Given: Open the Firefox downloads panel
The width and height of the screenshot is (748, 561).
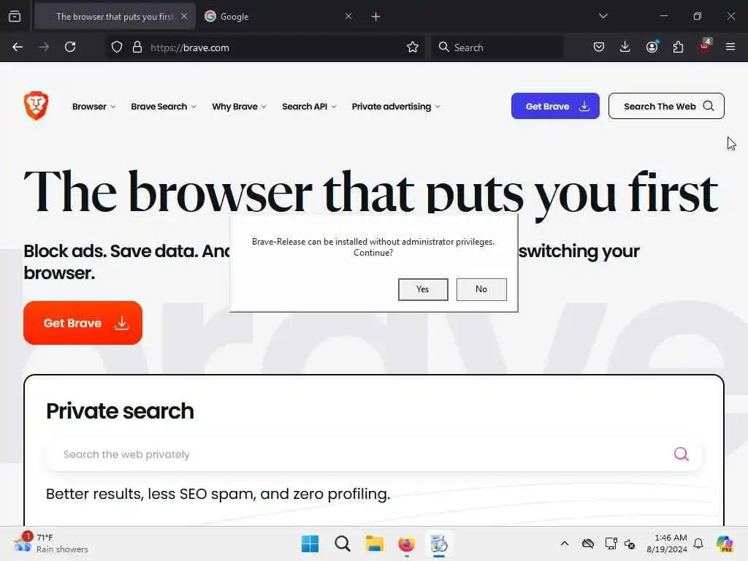Looking at the screenshot, I should (x=625, y=47).
